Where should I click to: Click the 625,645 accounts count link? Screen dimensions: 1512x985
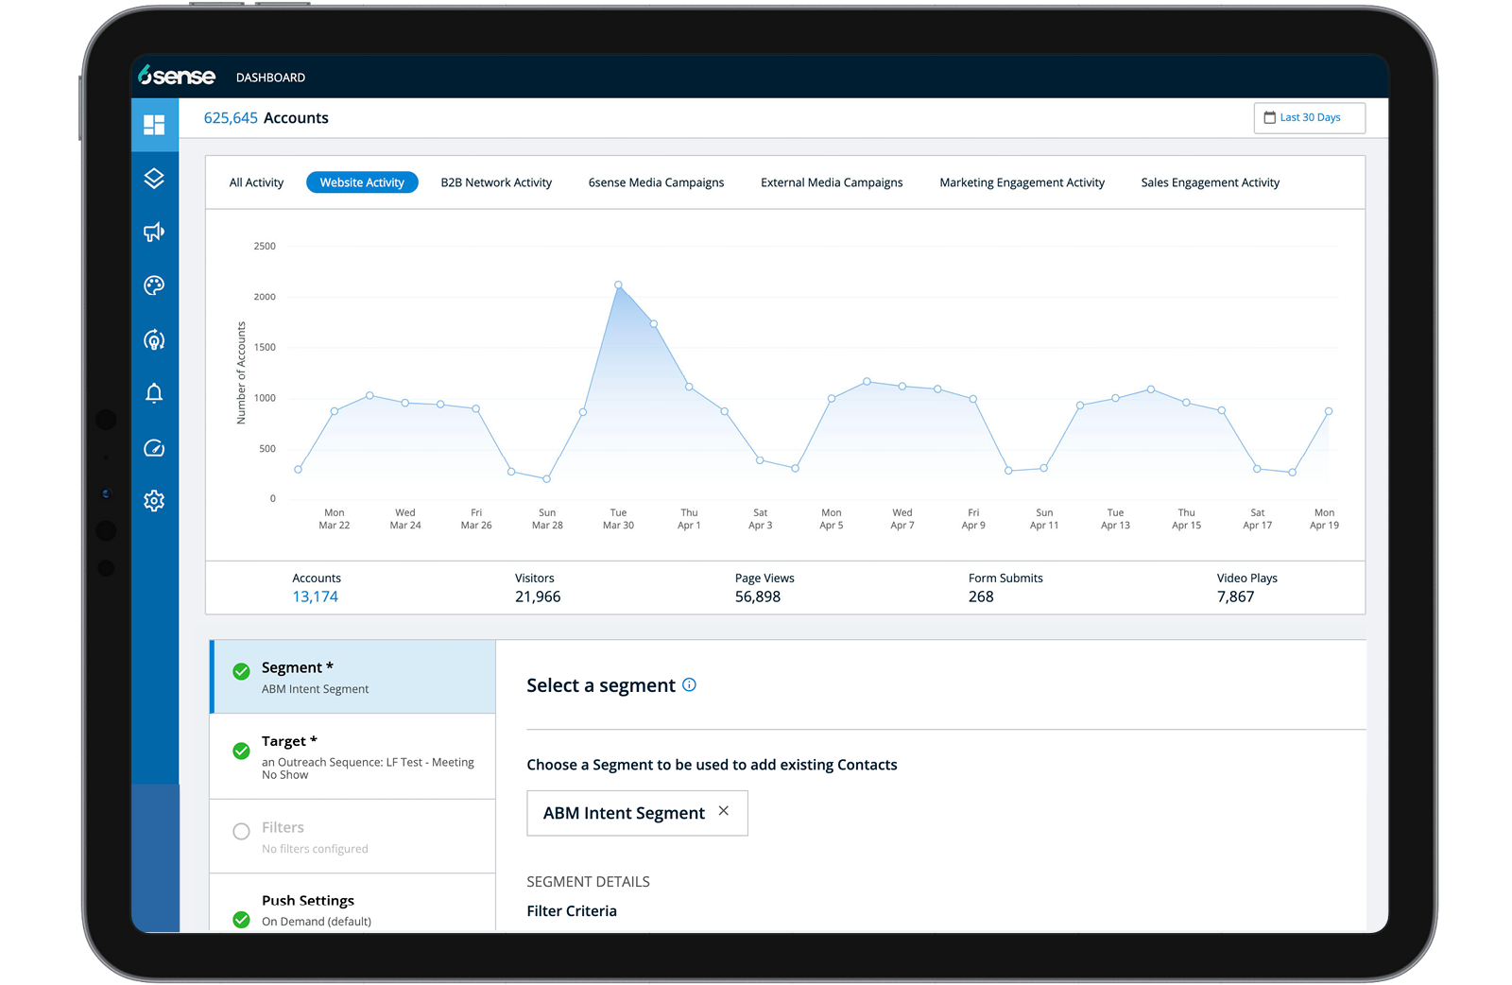pyautogui.click(x=231, y=118)
